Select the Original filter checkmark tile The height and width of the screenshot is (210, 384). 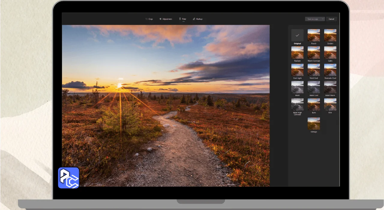[297, 35]
